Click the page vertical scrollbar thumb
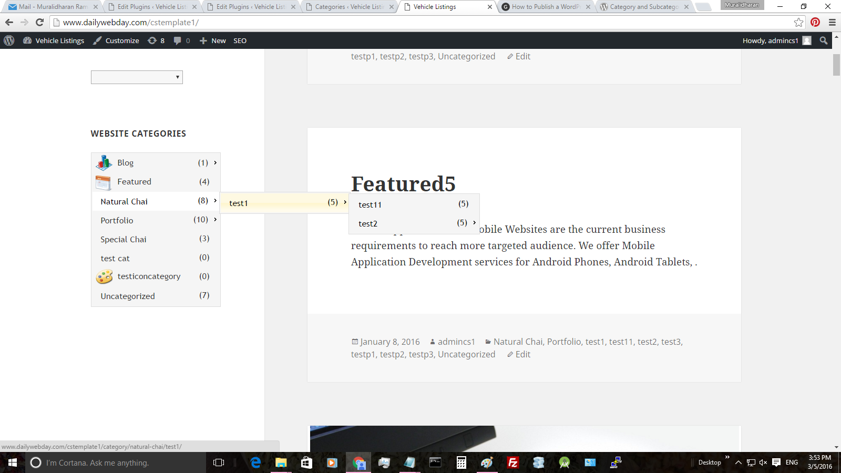Viewport: 841px width, 473px height. pos(836,65)
